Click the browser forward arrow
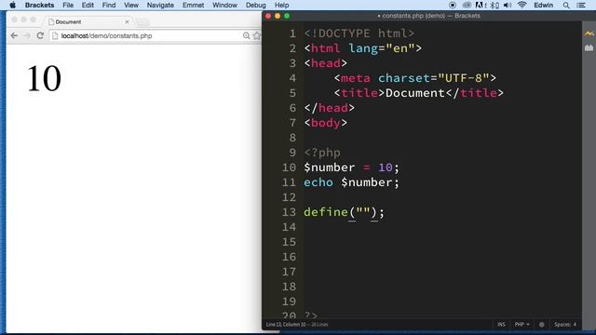Screen dimensions: 596x335 coord(27,35)
